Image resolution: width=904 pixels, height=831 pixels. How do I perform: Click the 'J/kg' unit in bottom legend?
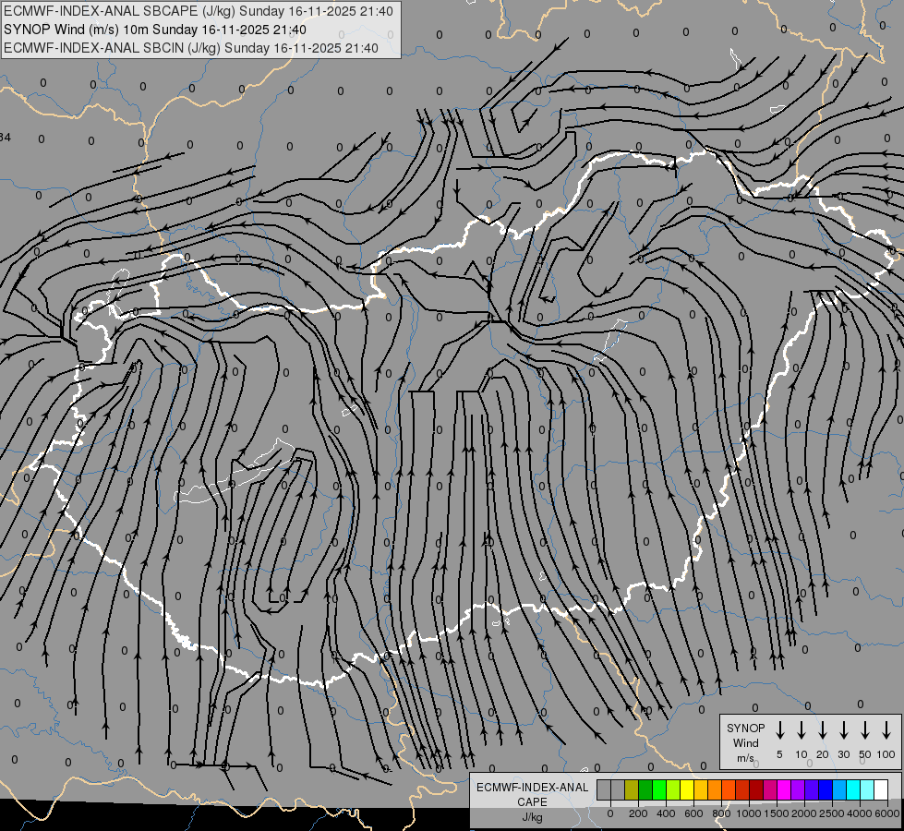click(532, 818)
